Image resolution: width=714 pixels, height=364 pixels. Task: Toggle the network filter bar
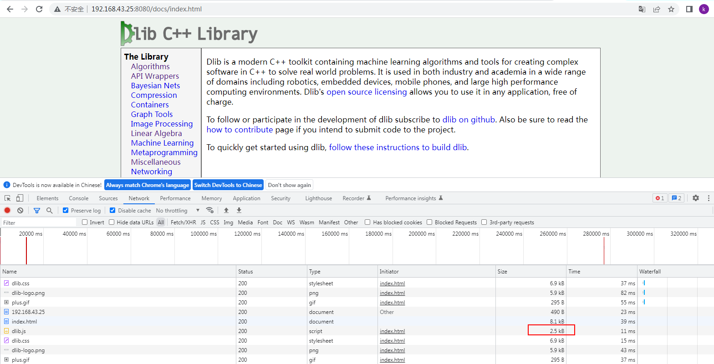tap(37, 210)
